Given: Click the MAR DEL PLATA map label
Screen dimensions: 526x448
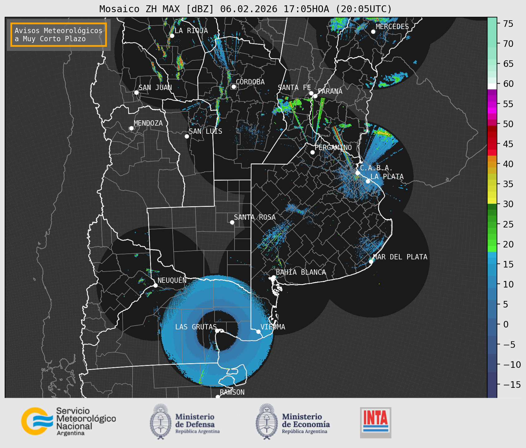Looking at the screenshot, I should (400, 257).
